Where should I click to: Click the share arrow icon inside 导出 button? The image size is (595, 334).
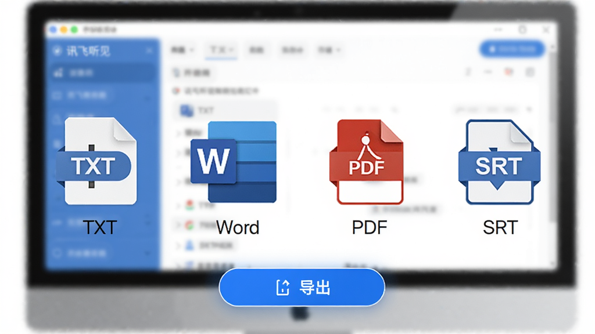click(x=283, y=288)
